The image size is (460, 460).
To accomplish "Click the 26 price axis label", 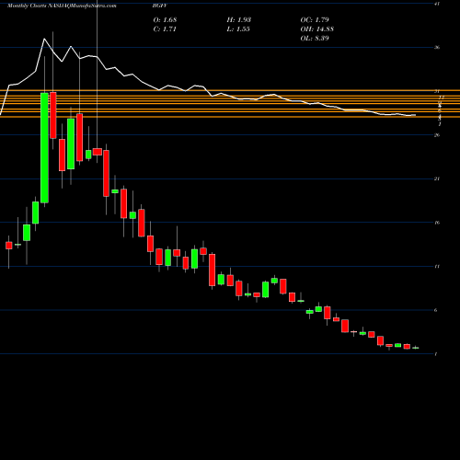I will [x=437, y=135].
